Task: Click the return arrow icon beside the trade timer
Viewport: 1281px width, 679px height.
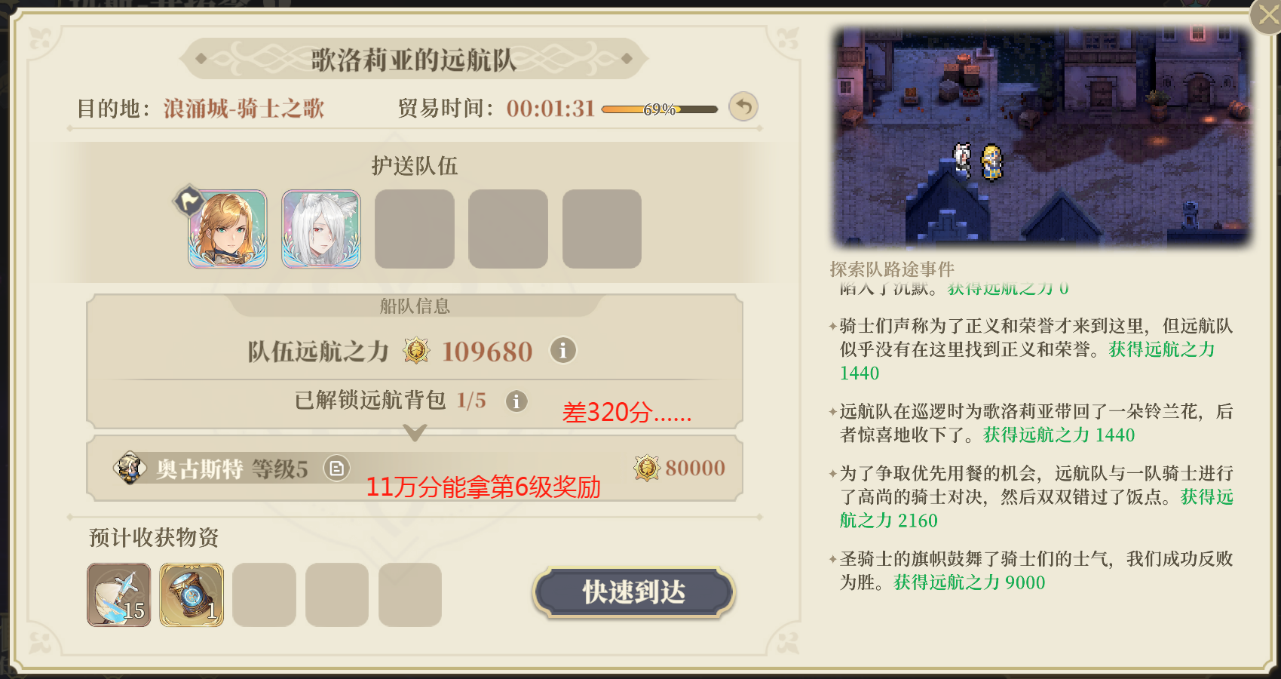Action: point(743,107)
